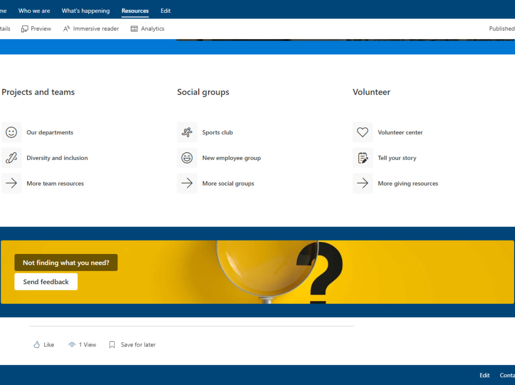The image size is (515, 385).
Task: Click the Like text below the page
Action: tap(48, 345)
